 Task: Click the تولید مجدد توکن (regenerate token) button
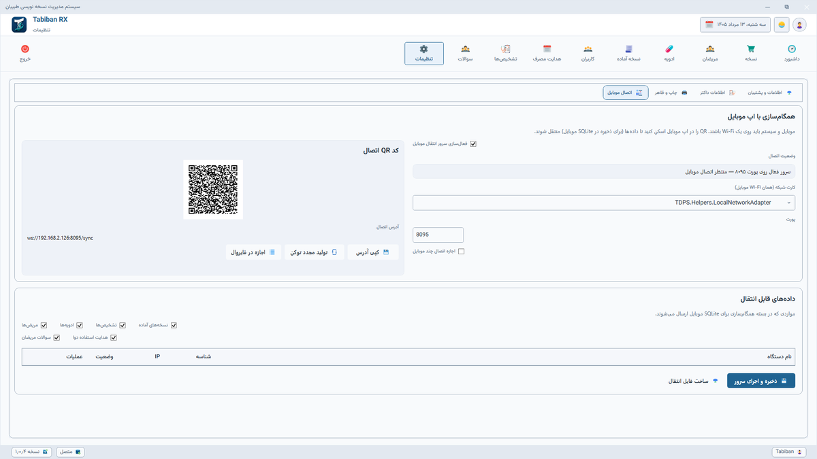click(315, 252)
